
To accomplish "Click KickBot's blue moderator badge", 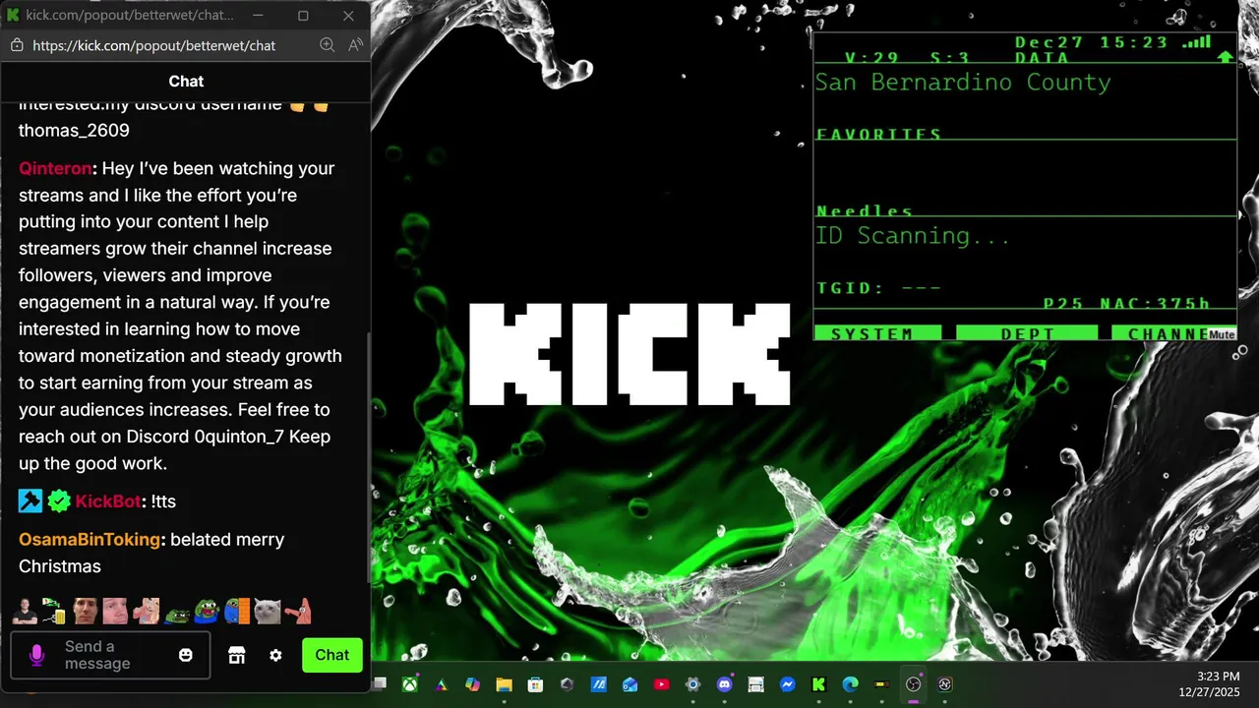I will tap(30, 501).
